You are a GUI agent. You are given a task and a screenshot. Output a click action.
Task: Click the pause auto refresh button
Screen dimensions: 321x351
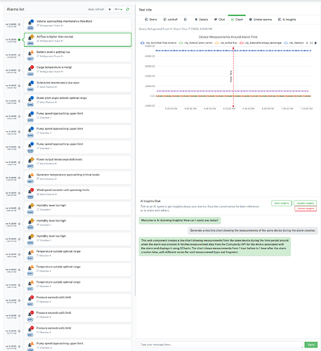(x=110, y=9)
